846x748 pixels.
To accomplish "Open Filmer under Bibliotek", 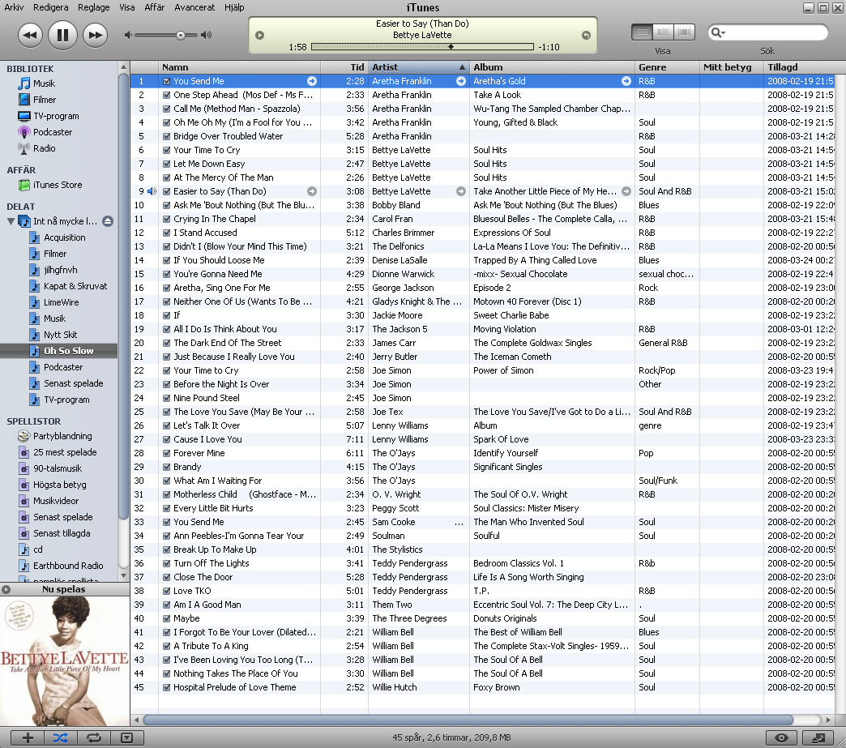I will point(45,100).
